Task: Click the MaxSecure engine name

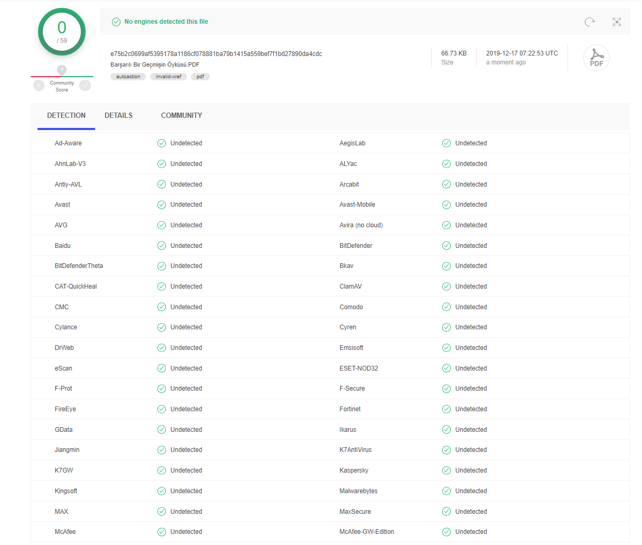Action: pyautogui.click(x=355, y=512)
